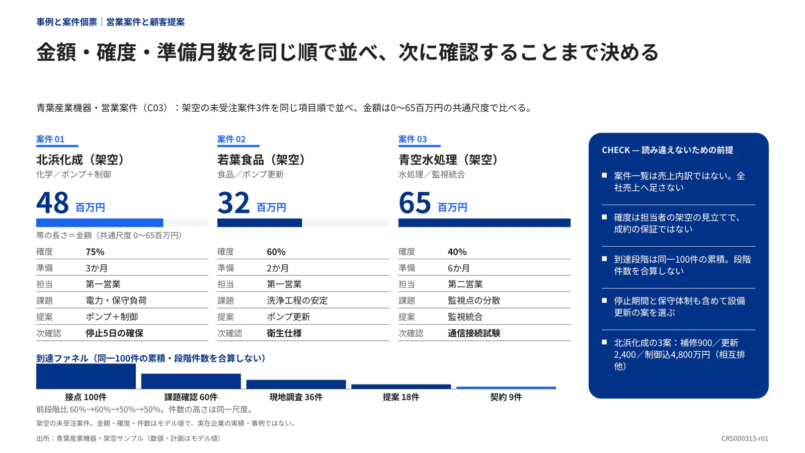Viewport: 805px width, 453px height.
Task: Click the 契約 9件 funnel label
Action: point(506,397)
